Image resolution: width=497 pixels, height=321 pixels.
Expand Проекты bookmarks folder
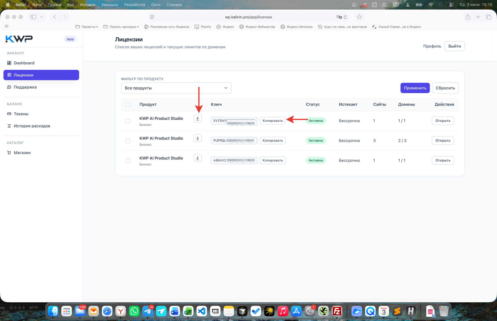[x=87, y=27]
